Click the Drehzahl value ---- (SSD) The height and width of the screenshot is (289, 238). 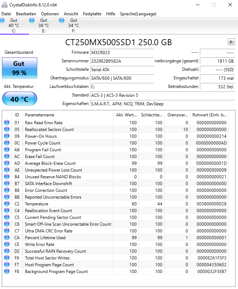[218, 70]
